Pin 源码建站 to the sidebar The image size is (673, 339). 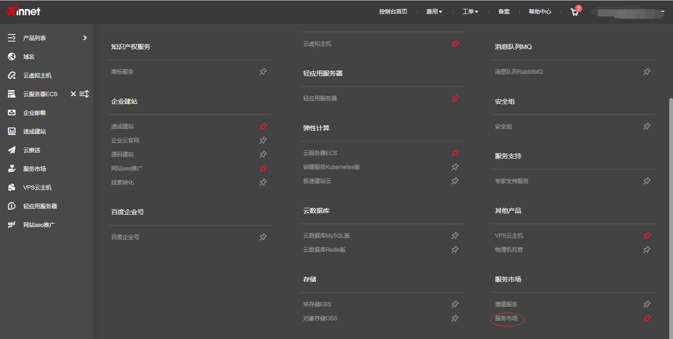(263, 155)
